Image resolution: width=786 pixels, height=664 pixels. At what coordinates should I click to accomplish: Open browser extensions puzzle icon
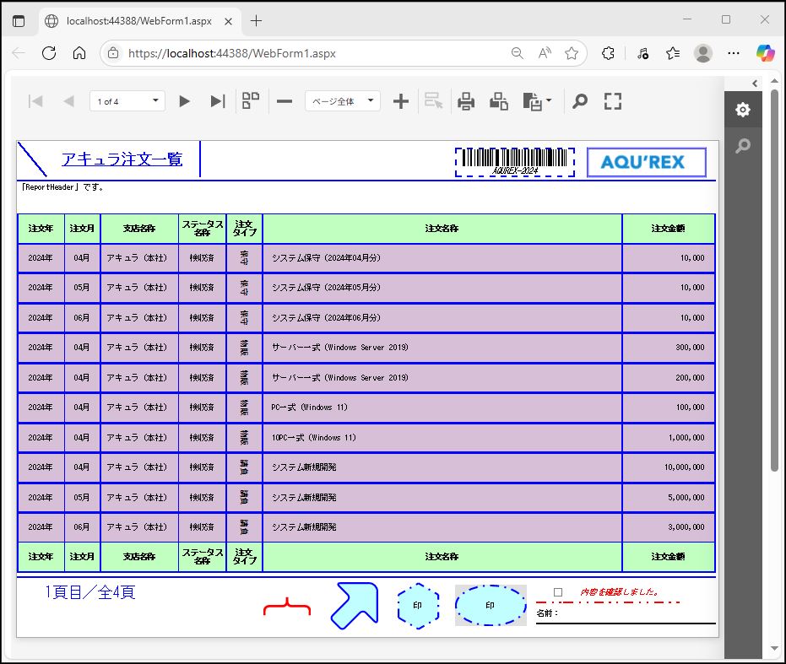point(608,53)
